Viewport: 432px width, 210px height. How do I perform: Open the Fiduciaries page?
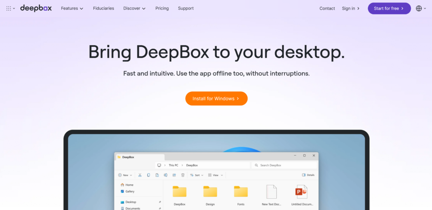104,8
